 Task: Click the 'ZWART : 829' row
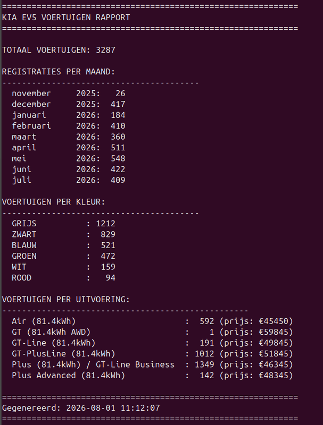(x=63, y=234)
